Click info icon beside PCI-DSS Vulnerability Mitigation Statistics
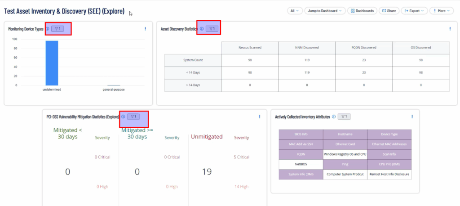 (123, 116)
